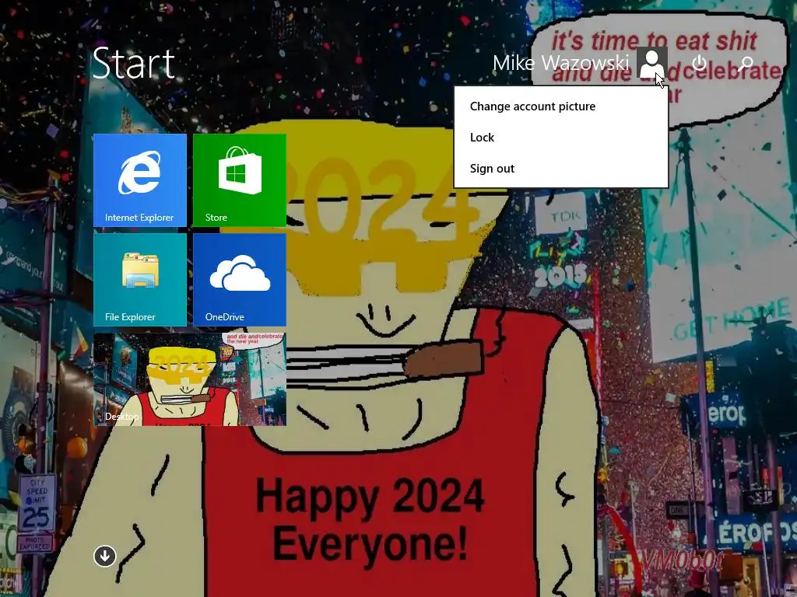Image resolution: width=797 pixels, height=597 pixels.
Task: Open the power options icon
Action: [700, 63]
